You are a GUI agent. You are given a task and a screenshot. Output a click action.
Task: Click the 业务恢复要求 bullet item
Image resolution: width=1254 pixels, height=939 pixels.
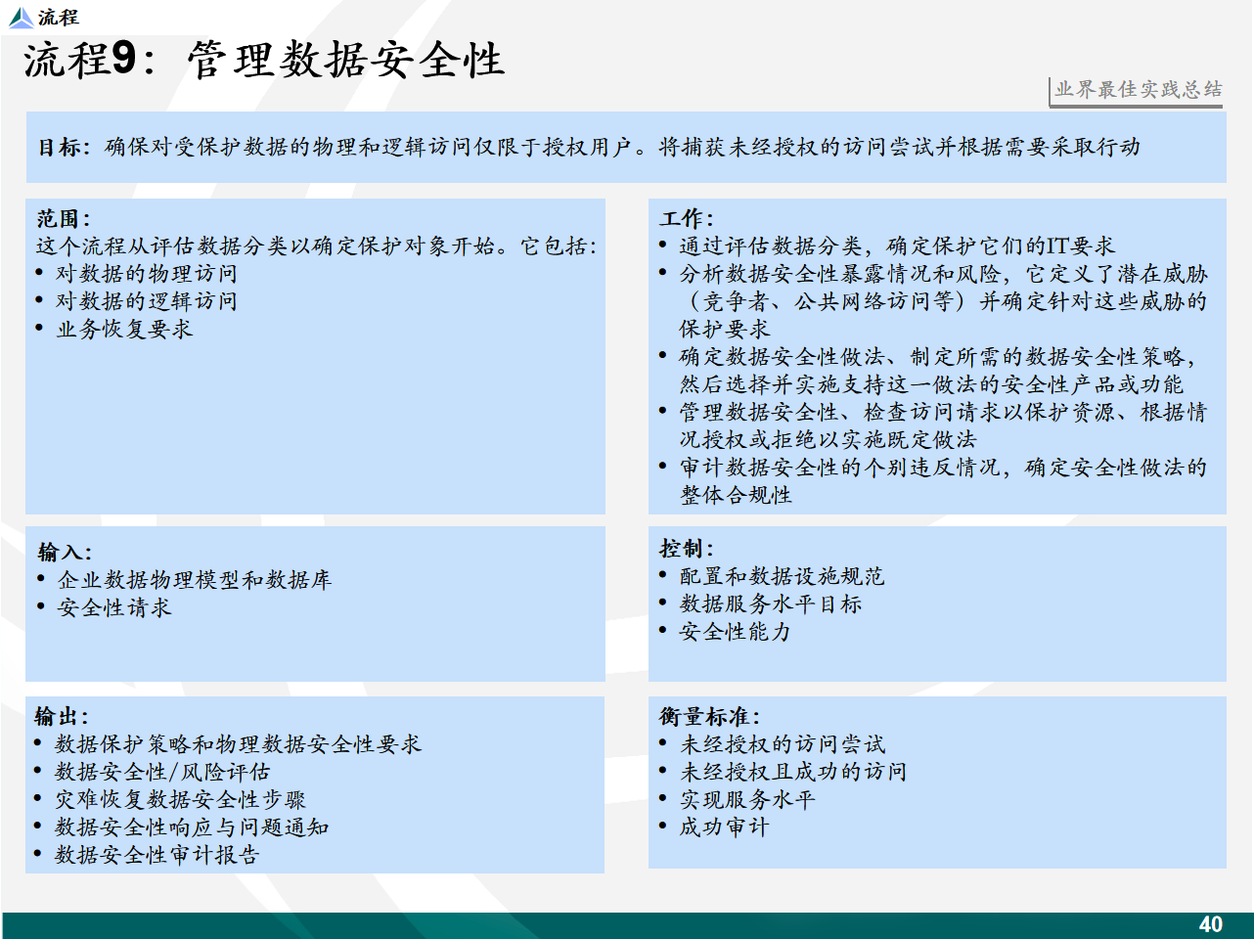pyautogui.click(x=124, y=330)
